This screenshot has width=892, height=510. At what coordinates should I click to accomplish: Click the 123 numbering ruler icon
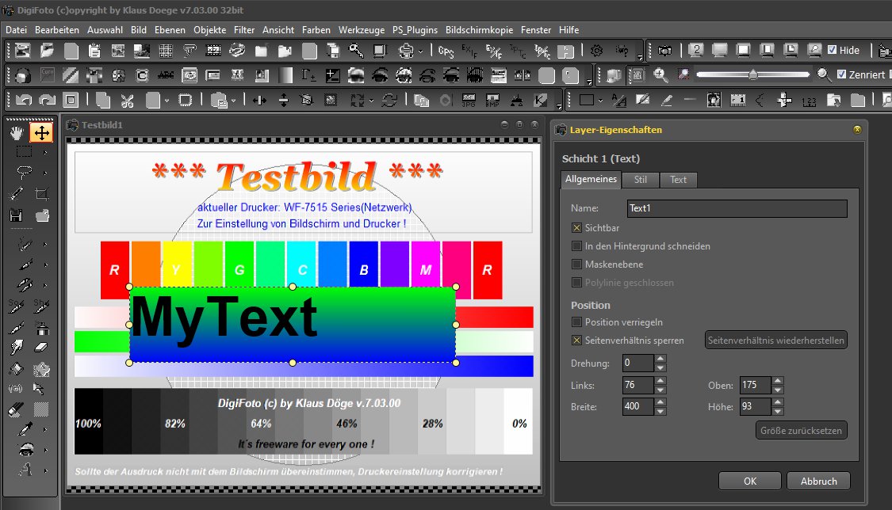pyautogui.click(x=809, y=101)
